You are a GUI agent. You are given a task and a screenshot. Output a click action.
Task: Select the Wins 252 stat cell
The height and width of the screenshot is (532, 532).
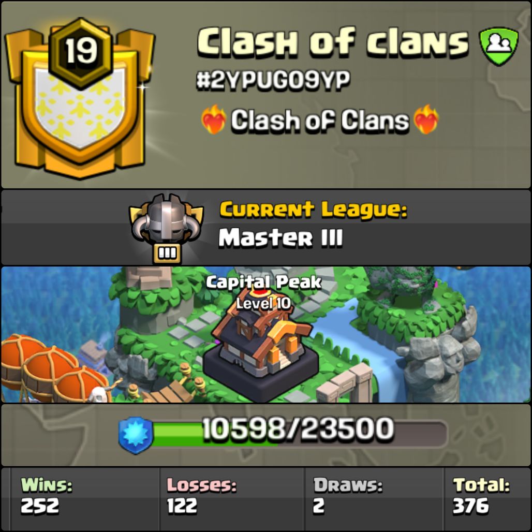tap(85, 499)
